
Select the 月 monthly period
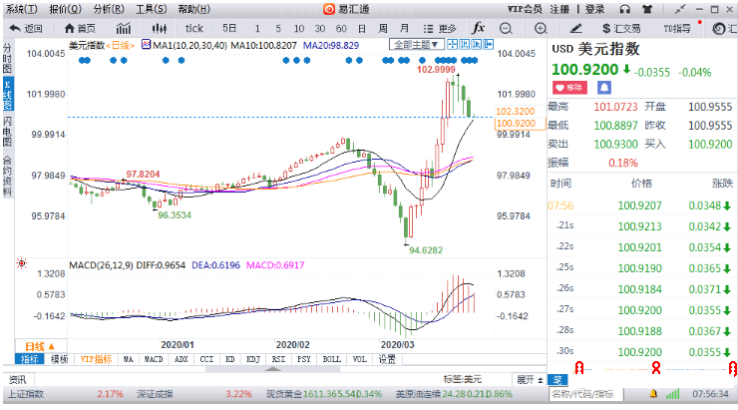click(x=404, y=29)
